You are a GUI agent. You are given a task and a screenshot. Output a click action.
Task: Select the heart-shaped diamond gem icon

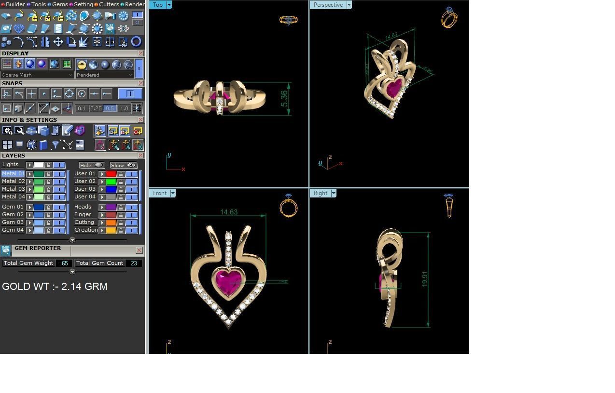(19, 29)
